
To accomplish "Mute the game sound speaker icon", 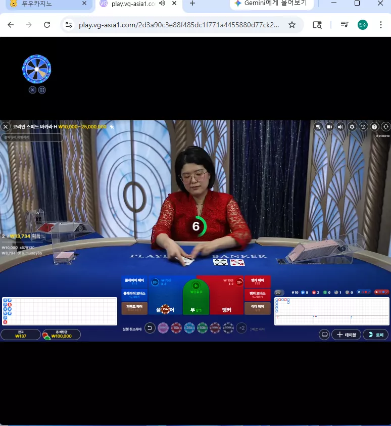I will (x=340, y=127).
